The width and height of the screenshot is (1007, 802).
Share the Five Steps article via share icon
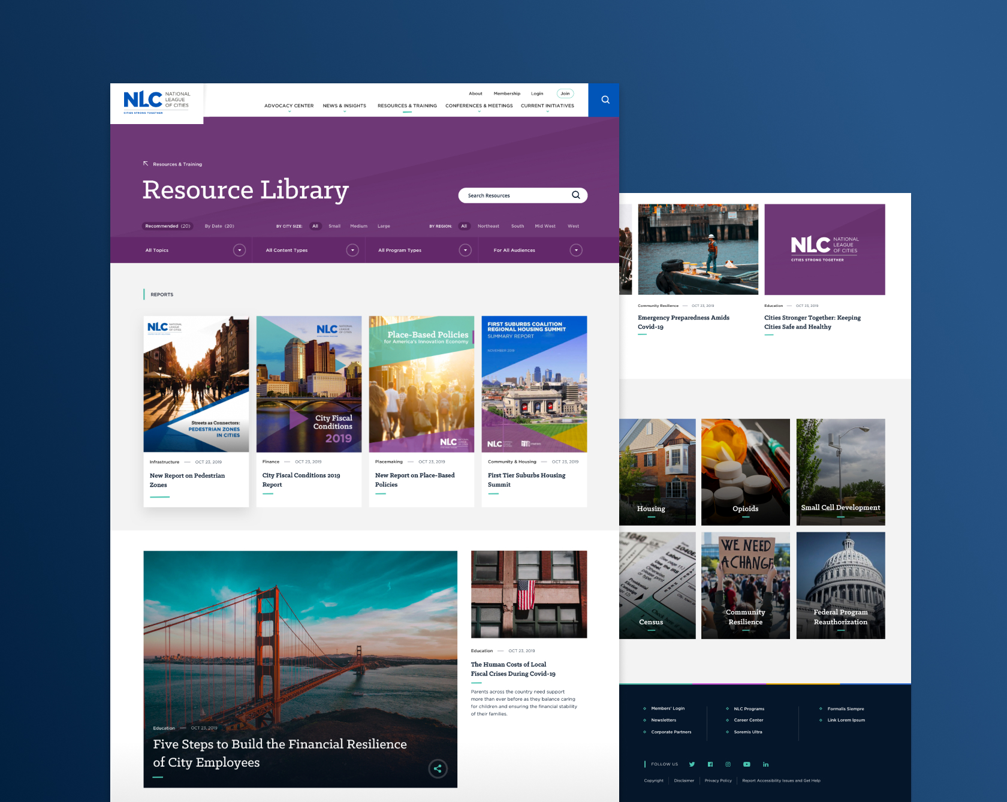pos(438,768)
